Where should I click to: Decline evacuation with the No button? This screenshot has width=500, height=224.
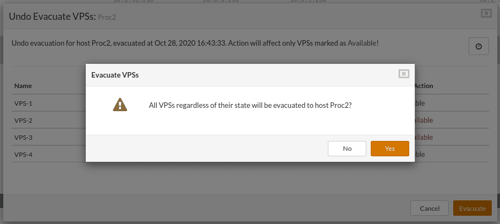click(347, 149)
